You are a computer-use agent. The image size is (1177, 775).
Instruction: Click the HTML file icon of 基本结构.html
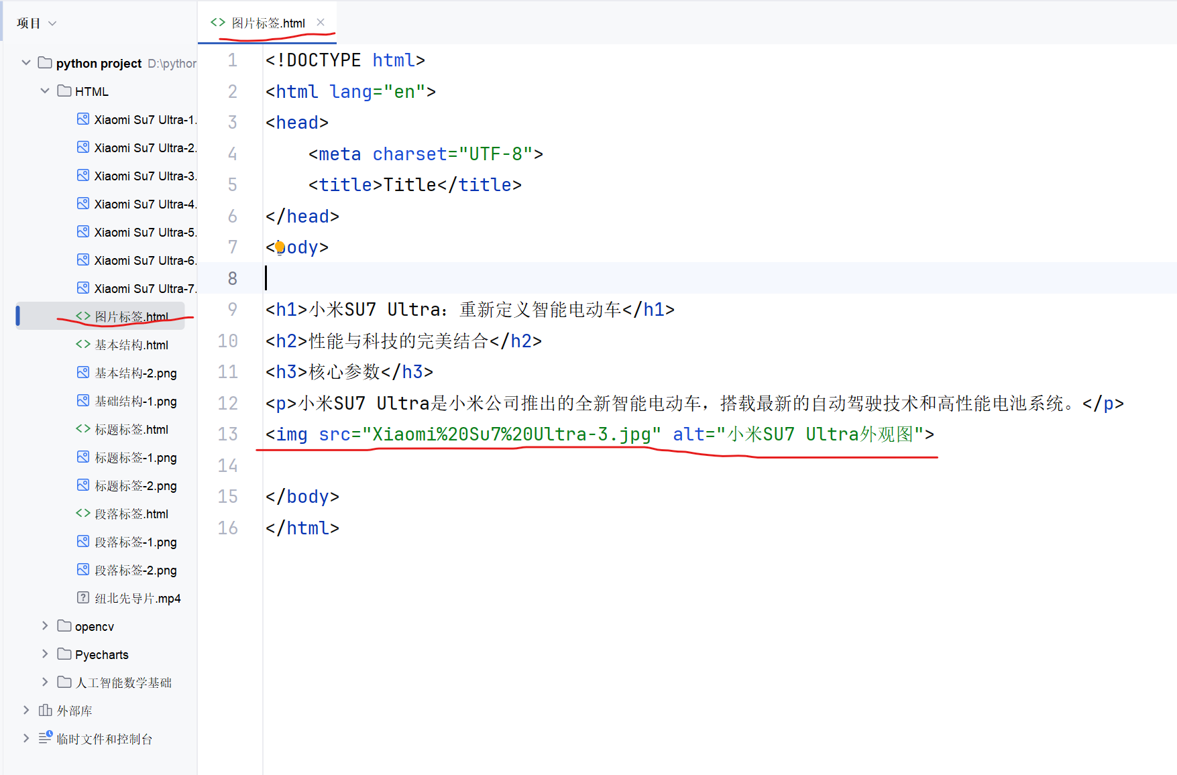click(x=83, y=345)
